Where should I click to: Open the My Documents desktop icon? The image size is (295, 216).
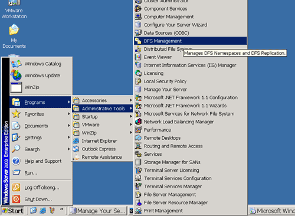[x=14, y=36]
